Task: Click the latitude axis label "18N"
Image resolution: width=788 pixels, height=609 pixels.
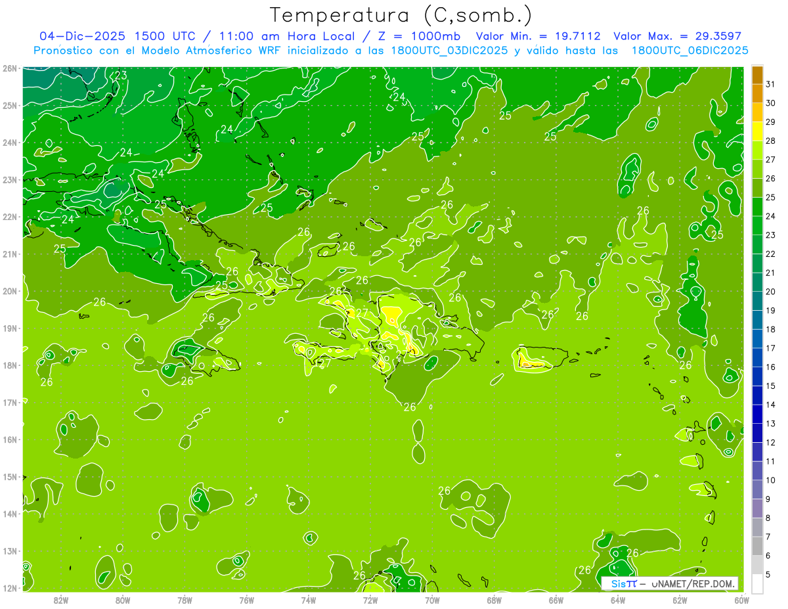Action: click(10, 365)
